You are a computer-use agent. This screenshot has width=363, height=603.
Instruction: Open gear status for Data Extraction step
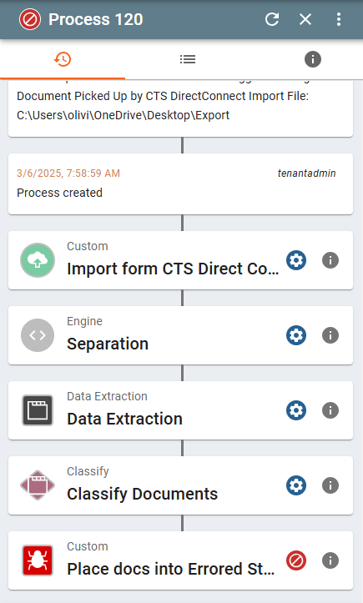(x=296, y=410)
